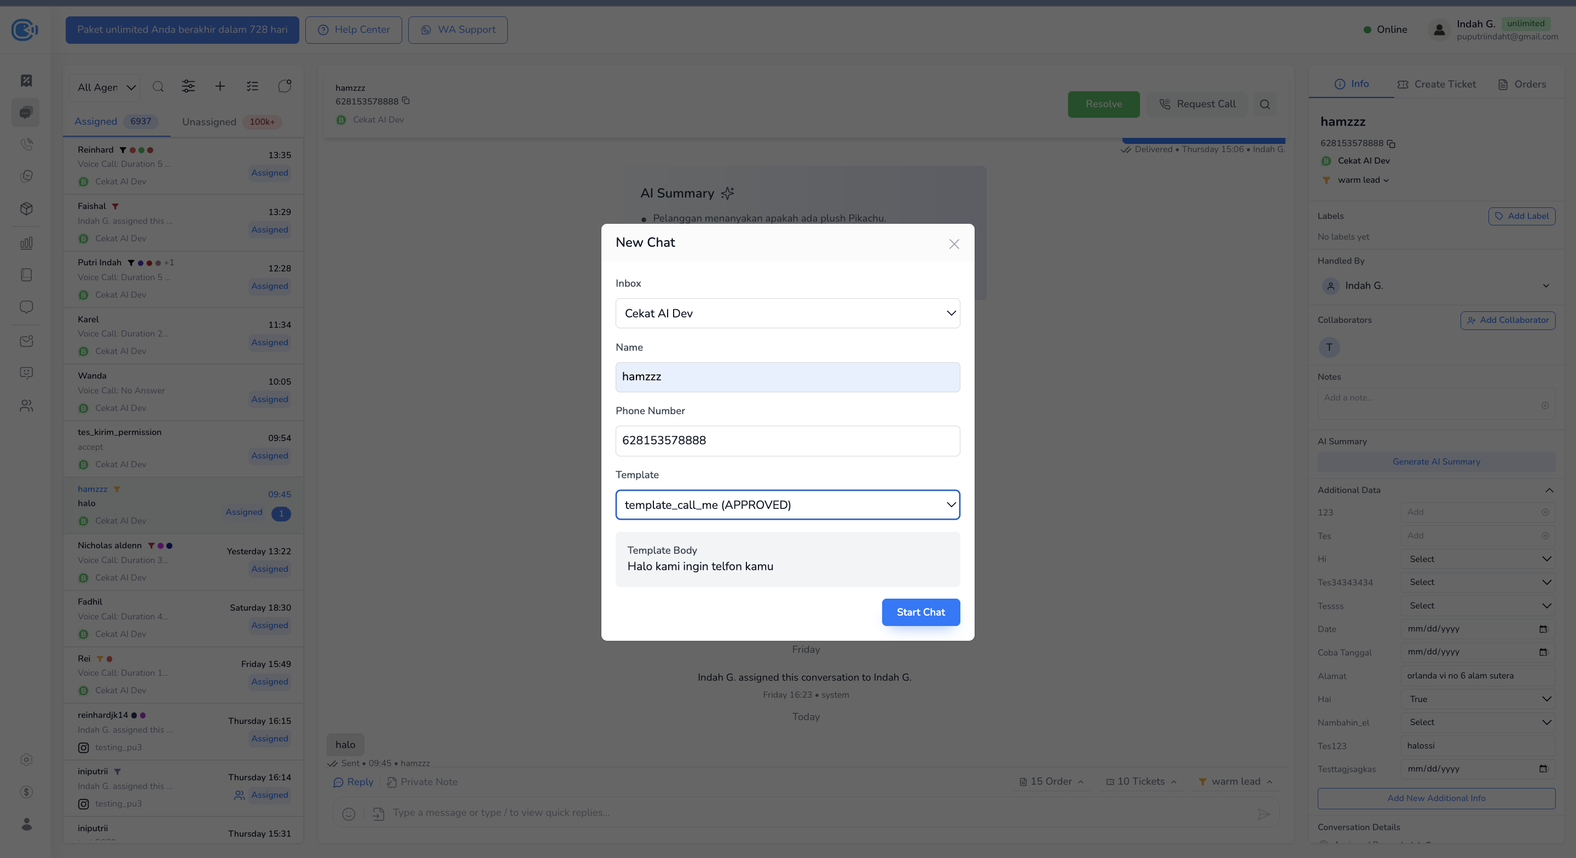Open the Create Ticket tab
This screenshot has width=1576, height=858.
click(1436, 84)
